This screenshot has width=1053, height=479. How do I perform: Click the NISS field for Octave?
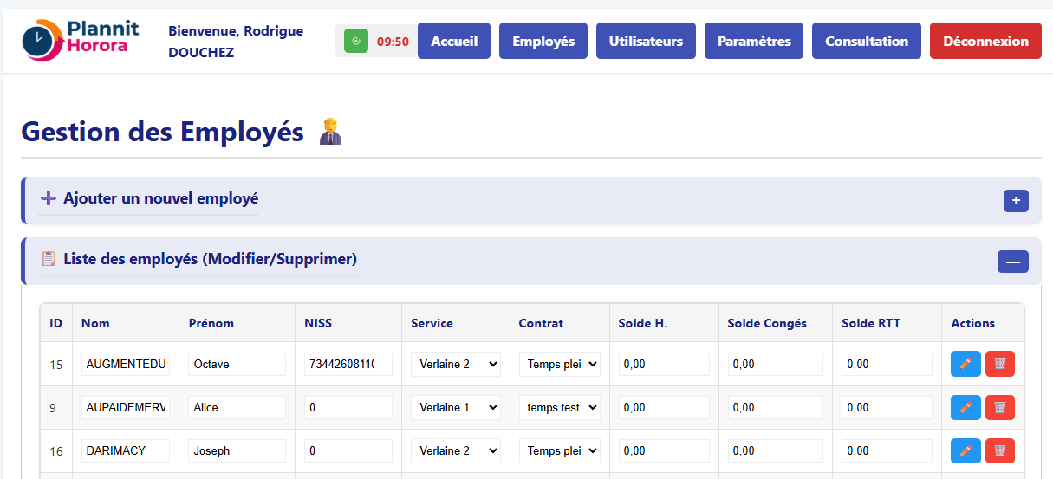pyautogui.click(x=348, y=365)
